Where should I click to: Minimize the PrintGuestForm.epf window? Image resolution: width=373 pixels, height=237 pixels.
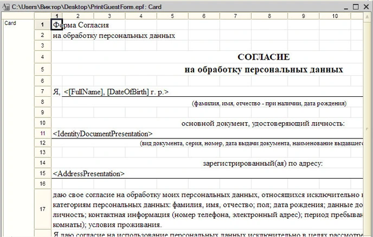click(343, 6)
